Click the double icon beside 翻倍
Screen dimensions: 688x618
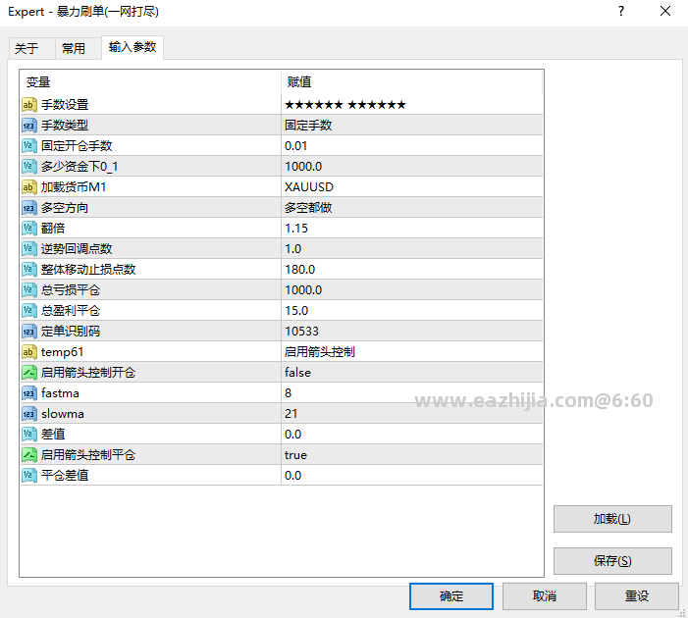point(29,229)
